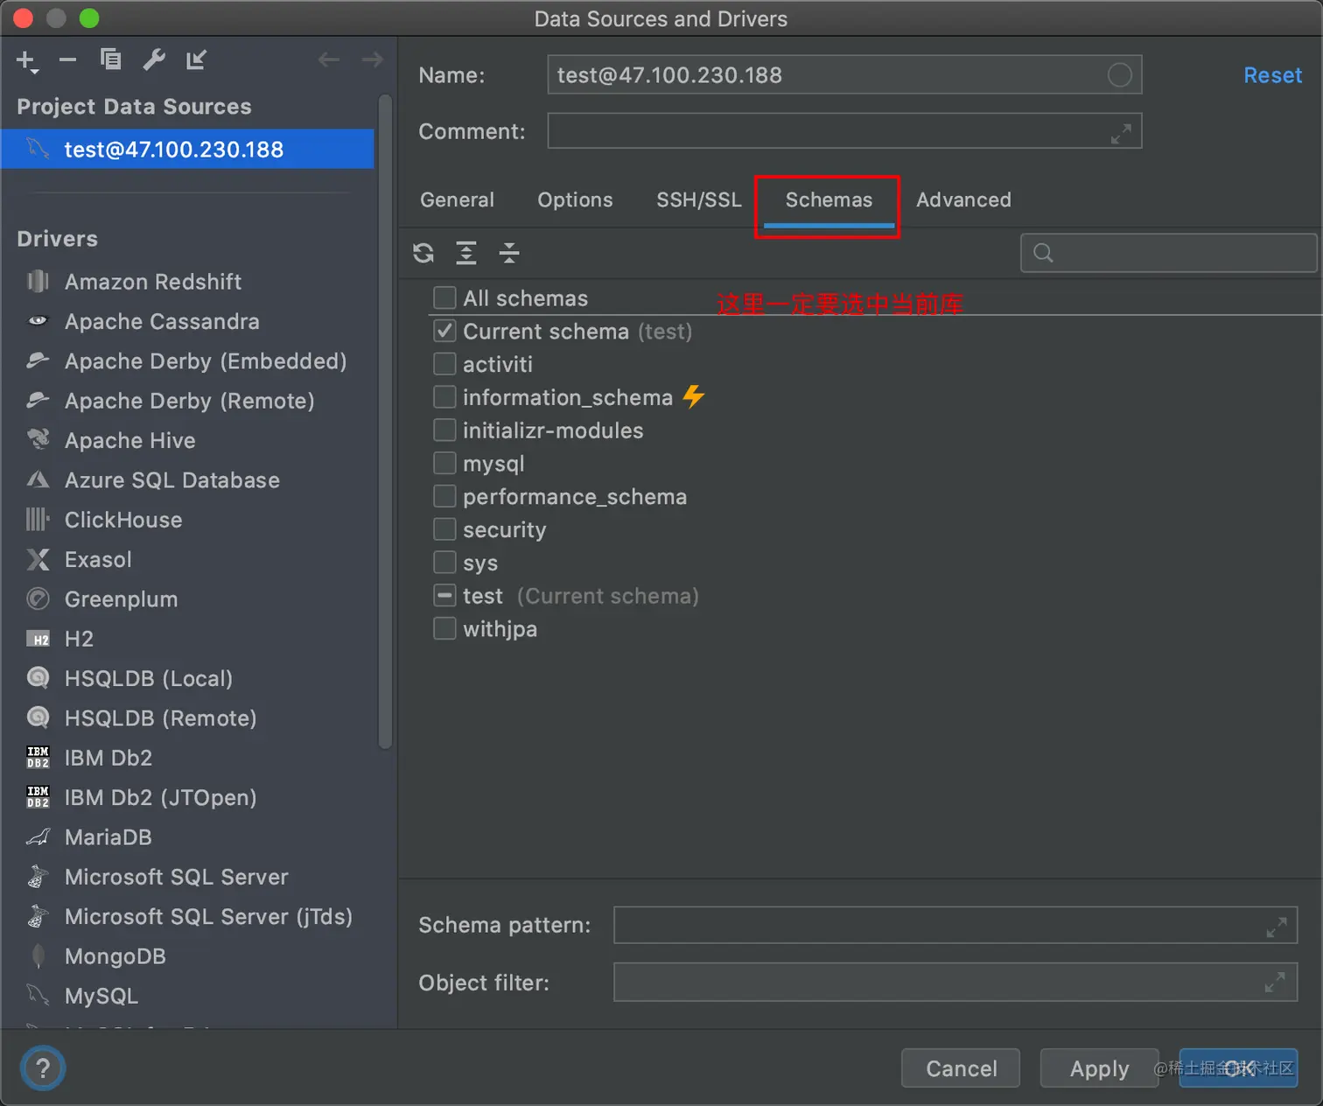
Task: Check the information_schema checkbox
Action: (444, 397)
